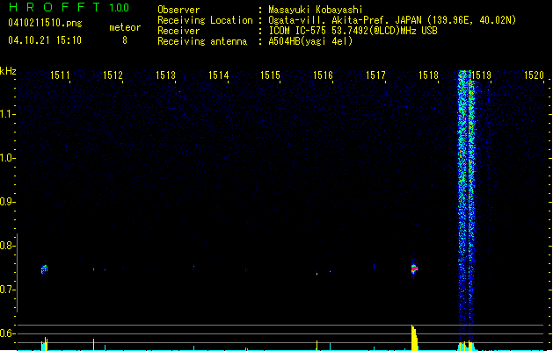Click the yellow intensity bar near 1512
The height and width of the screenshot is (351, 553).
point(93,345)
